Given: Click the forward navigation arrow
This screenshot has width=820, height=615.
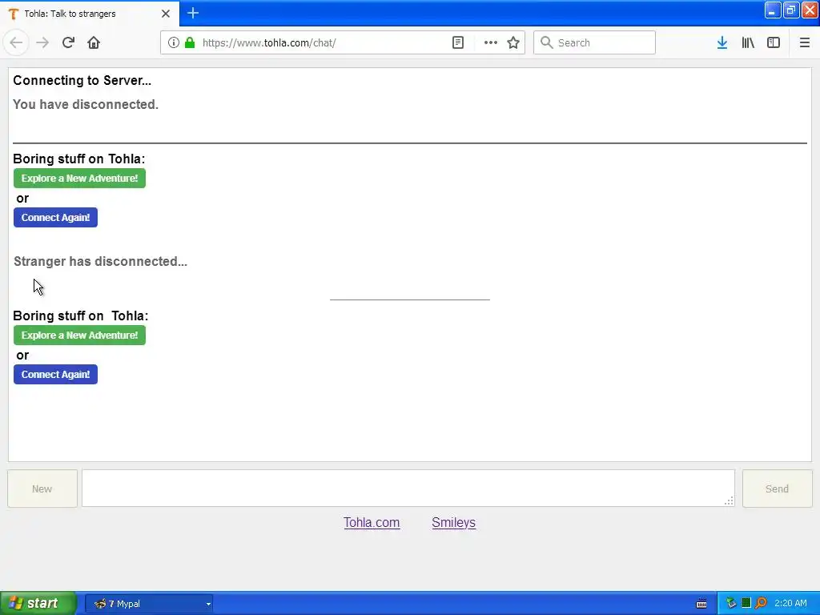Looking at the screenshot, I should [x=42, y=43].
